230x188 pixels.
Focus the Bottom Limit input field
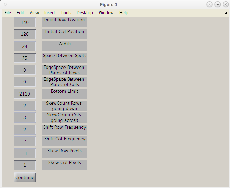point(25,94)
